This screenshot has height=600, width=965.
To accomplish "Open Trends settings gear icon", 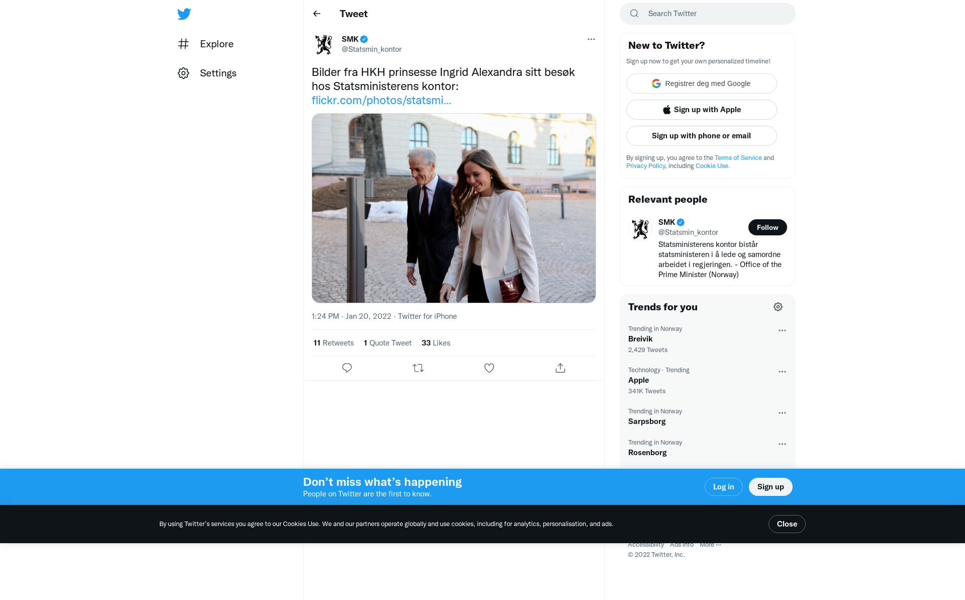I will coord(778,307).
